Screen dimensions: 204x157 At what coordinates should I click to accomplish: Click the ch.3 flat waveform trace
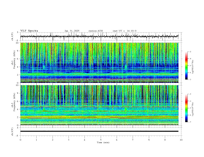(x=99, y=131)
